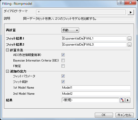Enable the F検定 checkbox
The height and width of the screenshot is (120, 138).
pyautogui.click(x=63, y=66)
